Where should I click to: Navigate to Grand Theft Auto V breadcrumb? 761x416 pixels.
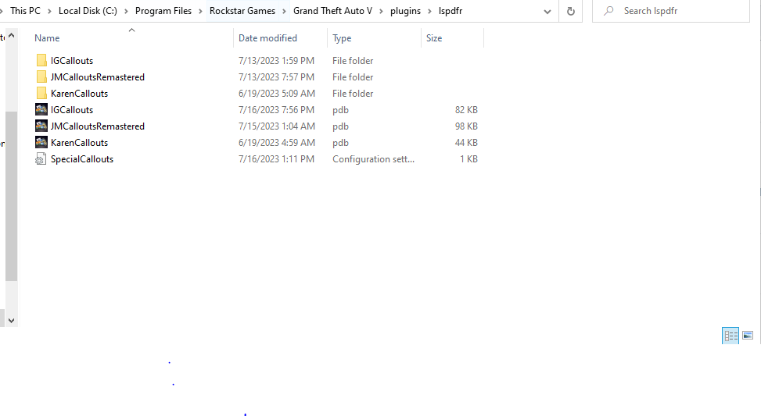click(332, 11)
